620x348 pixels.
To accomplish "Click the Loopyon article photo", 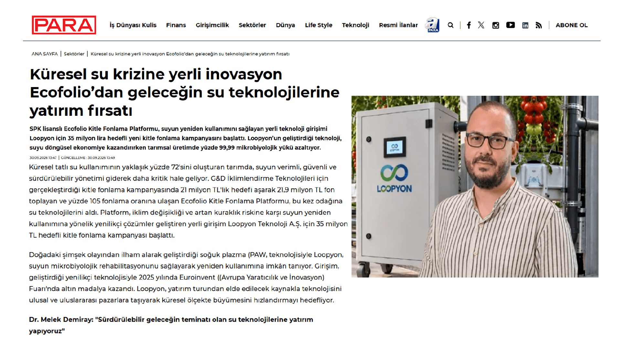I will (475, 186).
